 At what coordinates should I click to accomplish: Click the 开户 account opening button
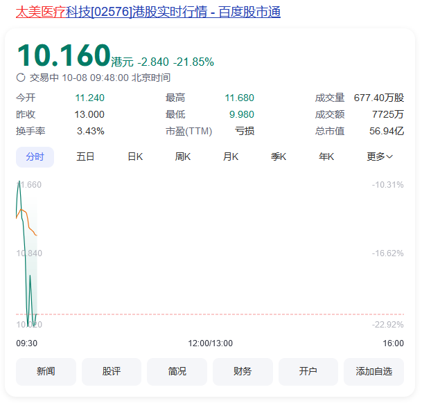(308, 372)
